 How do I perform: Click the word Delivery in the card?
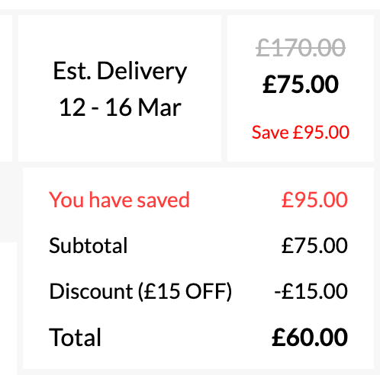click(142, 72)
